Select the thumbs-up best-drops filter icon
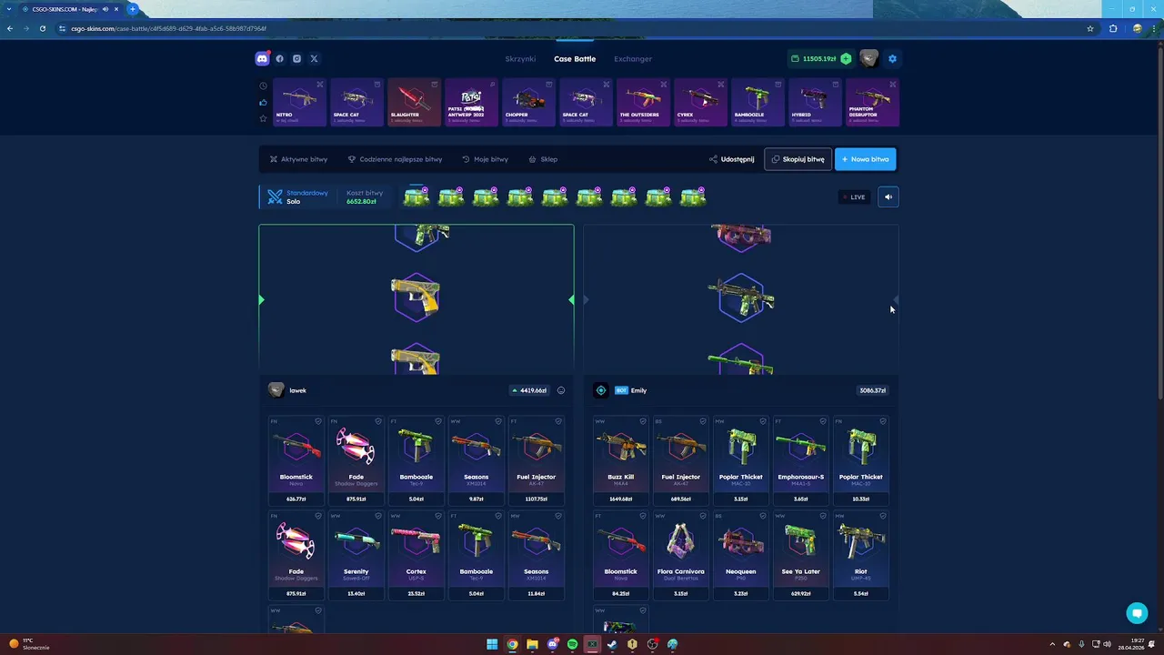 tap(264, 103)
